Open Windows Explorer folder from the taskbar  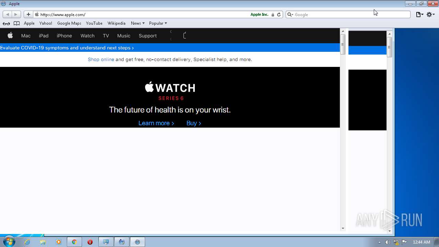tap(43, 242)
